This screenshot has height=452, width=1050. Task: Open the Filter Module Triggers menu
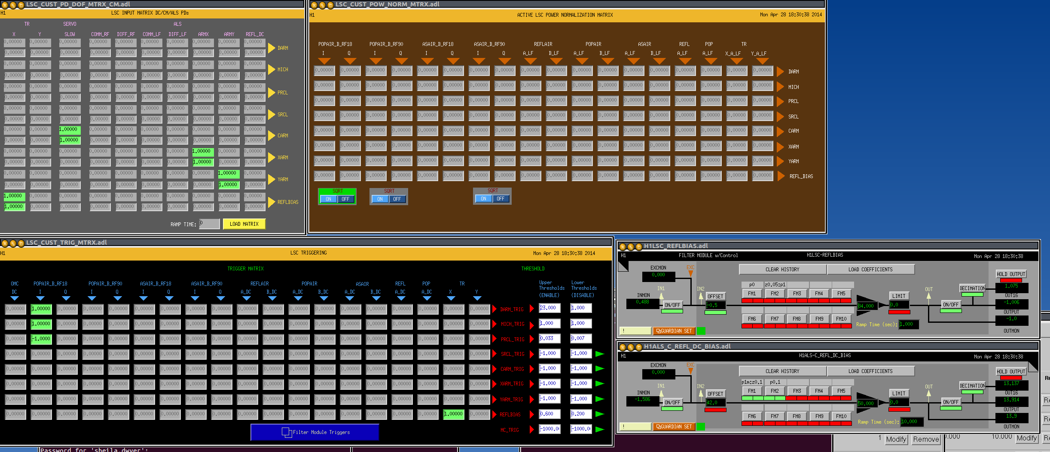(x=315, y=432)
